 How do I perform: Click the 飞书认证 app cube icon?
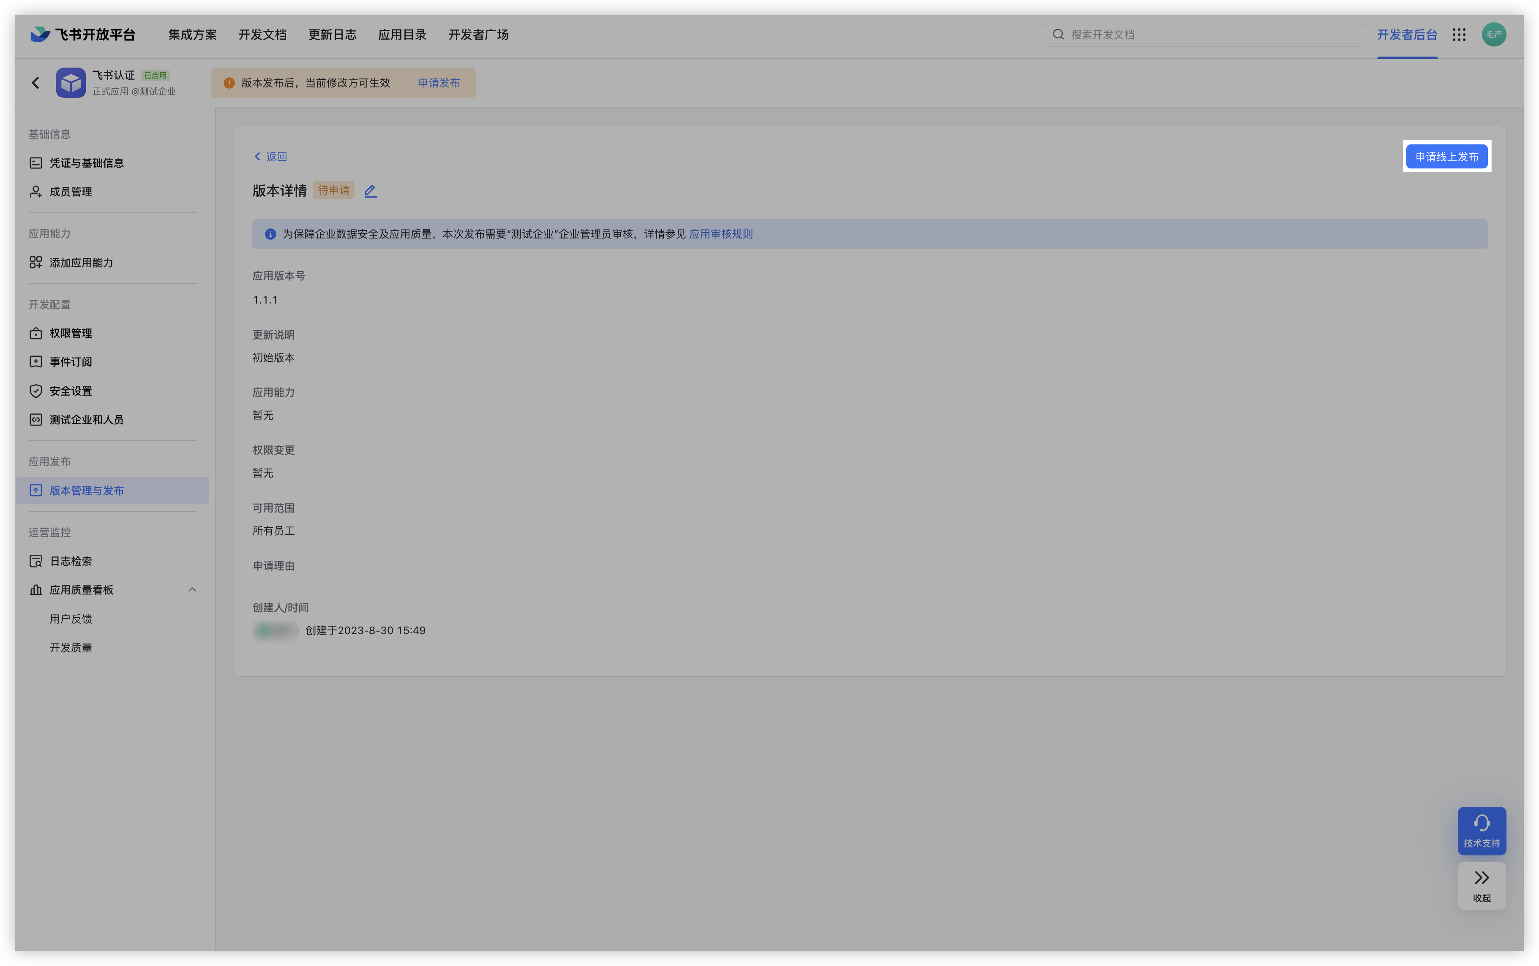coord(70,83)
